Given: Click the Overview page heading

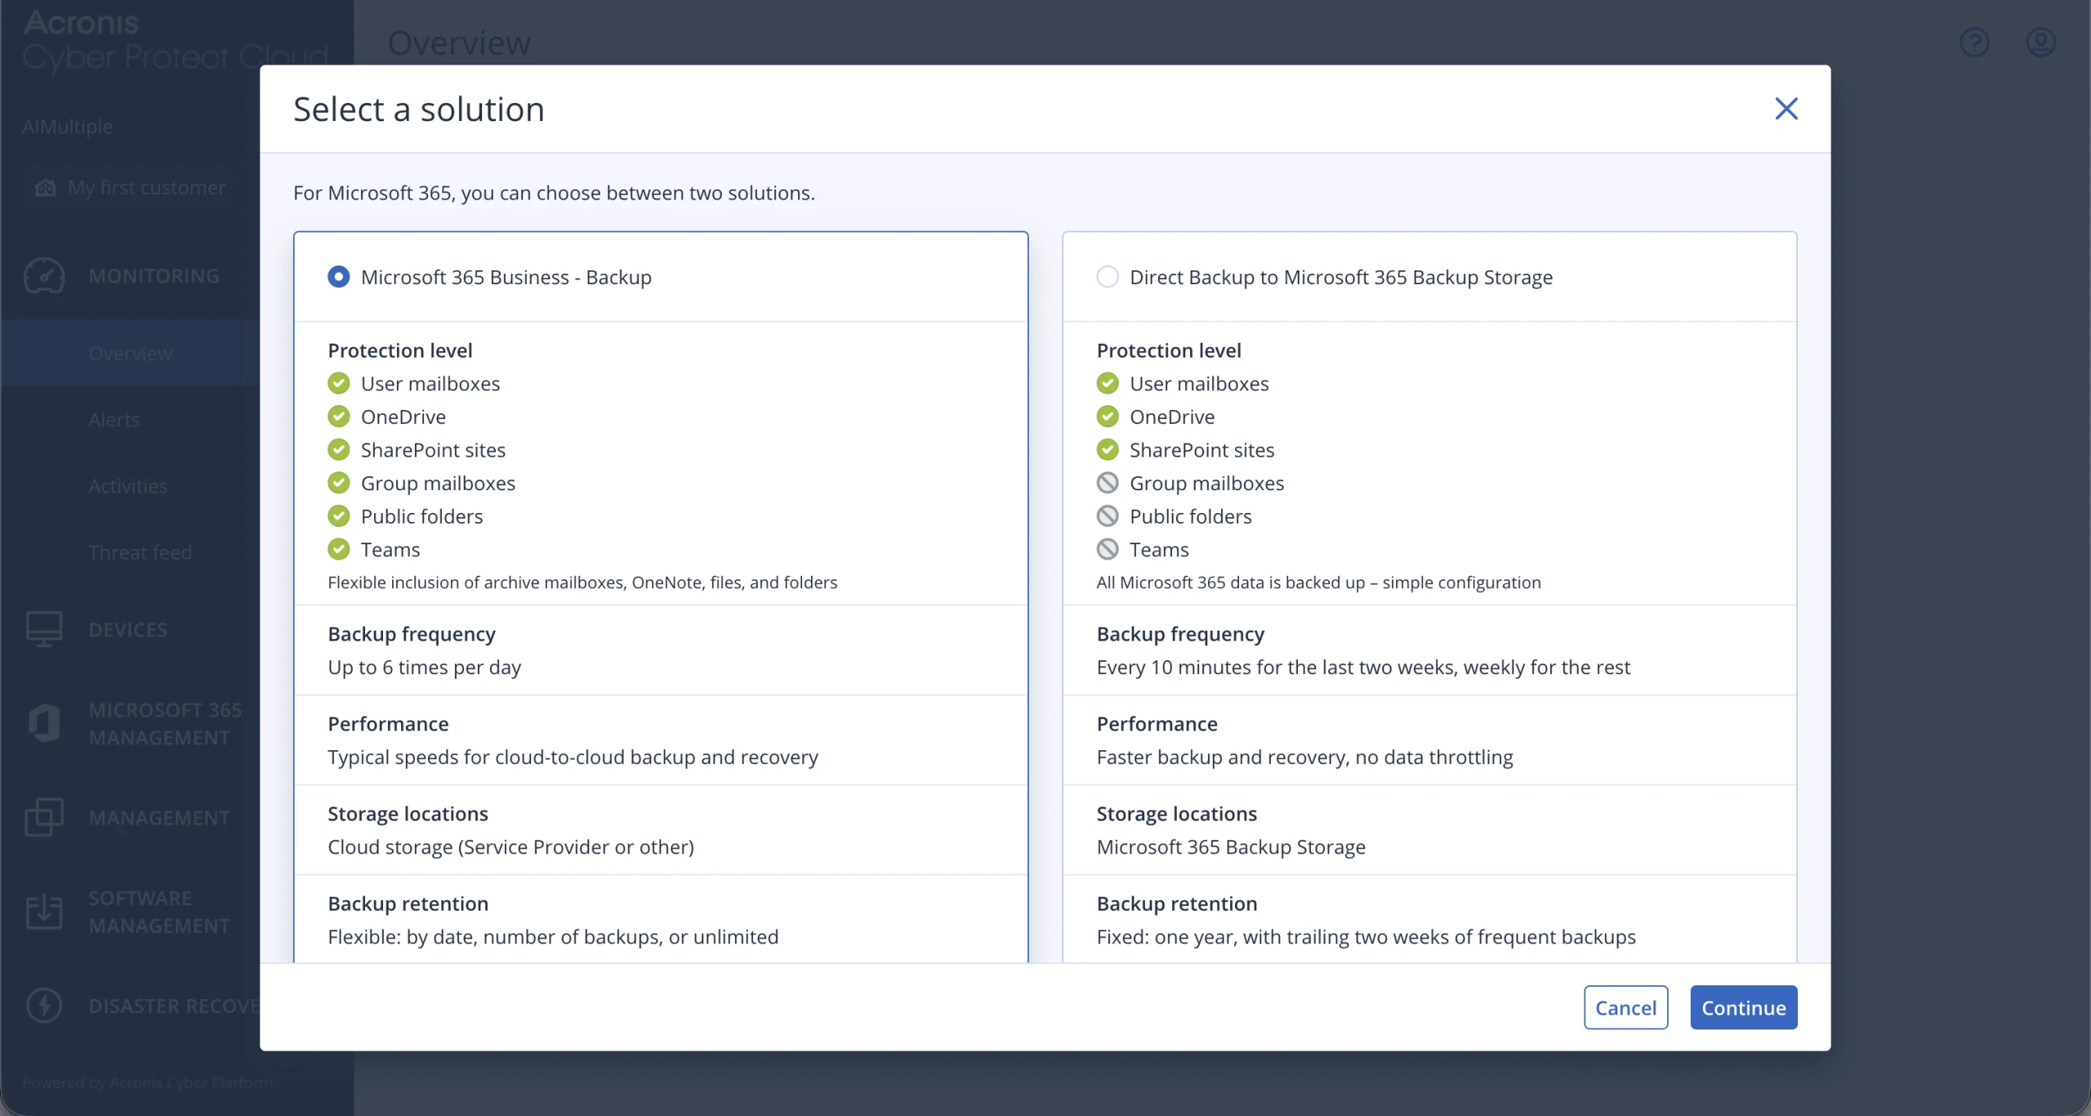Looking at the screenshot, I should coord(459,42).
